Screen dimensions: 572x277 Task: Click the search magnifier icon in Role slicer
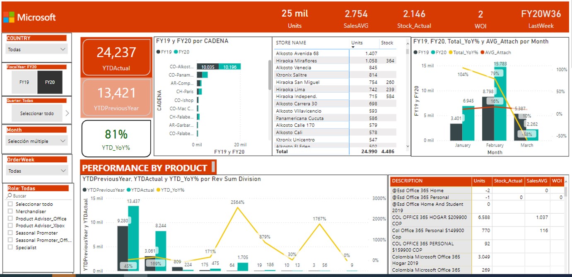pyautogui.click(x=10, y=196)
